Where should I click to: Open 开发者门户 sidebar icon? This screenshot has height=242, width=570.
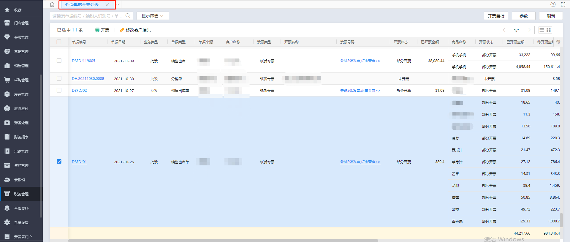click(7, 237)
